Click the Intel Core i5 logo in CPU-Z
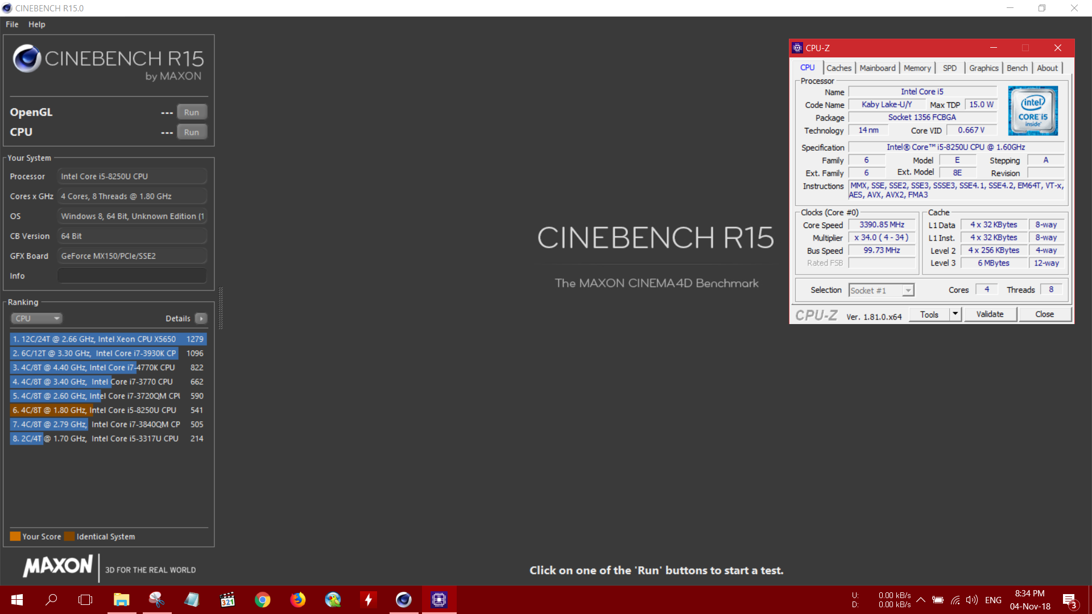The image size is (1092, 614). [1033, 111]
